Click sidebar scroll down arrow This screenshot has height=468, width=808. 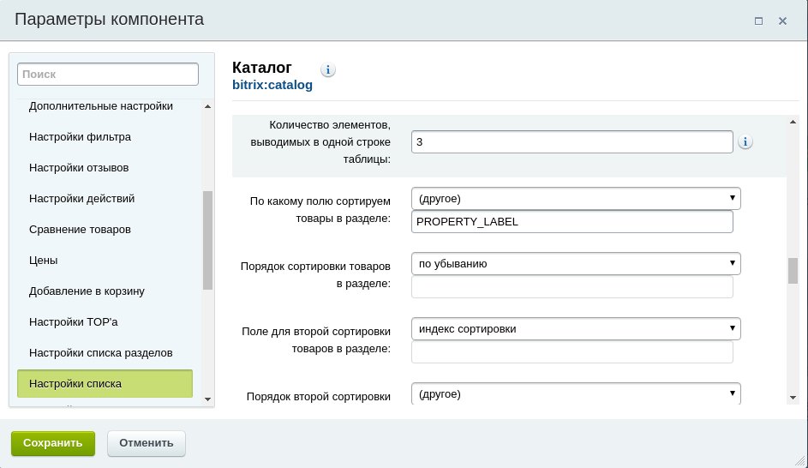coord(207,399)
